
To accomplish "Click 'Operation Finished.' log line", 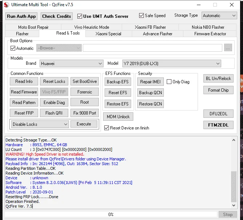I will (23, 201).
